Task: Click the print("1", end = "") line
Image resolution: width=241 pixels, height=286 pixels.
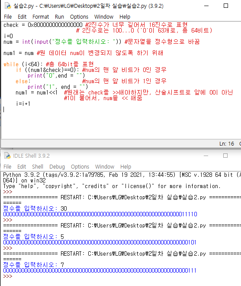Action: 58,87
